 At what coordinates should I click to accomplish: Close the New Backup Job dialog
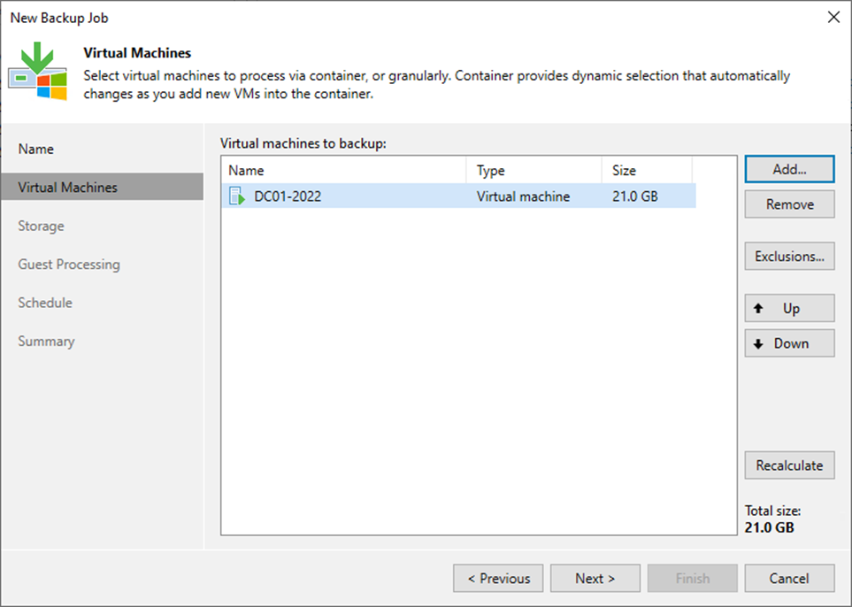tap(833, 18)
